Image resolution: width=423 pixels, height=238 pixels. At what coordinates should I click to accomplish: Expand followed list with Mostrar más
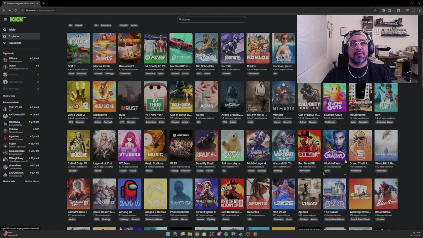(9, 96)
